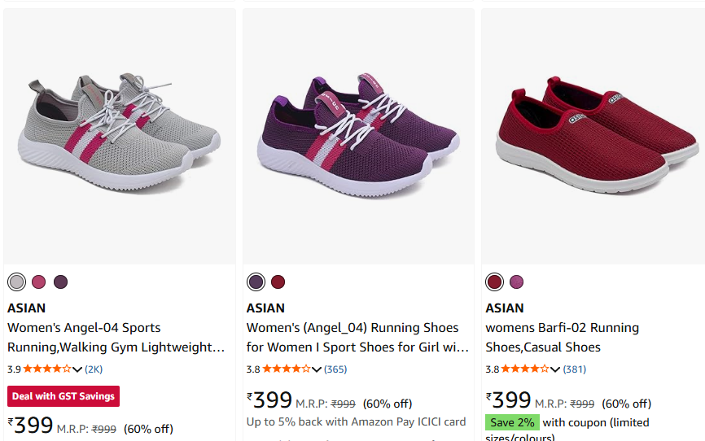Screen dimensions: 705x441
Task: Expand rating dropdown for second product's 3.8 stars
Action: pyautogui.click(x=317, y=369)
